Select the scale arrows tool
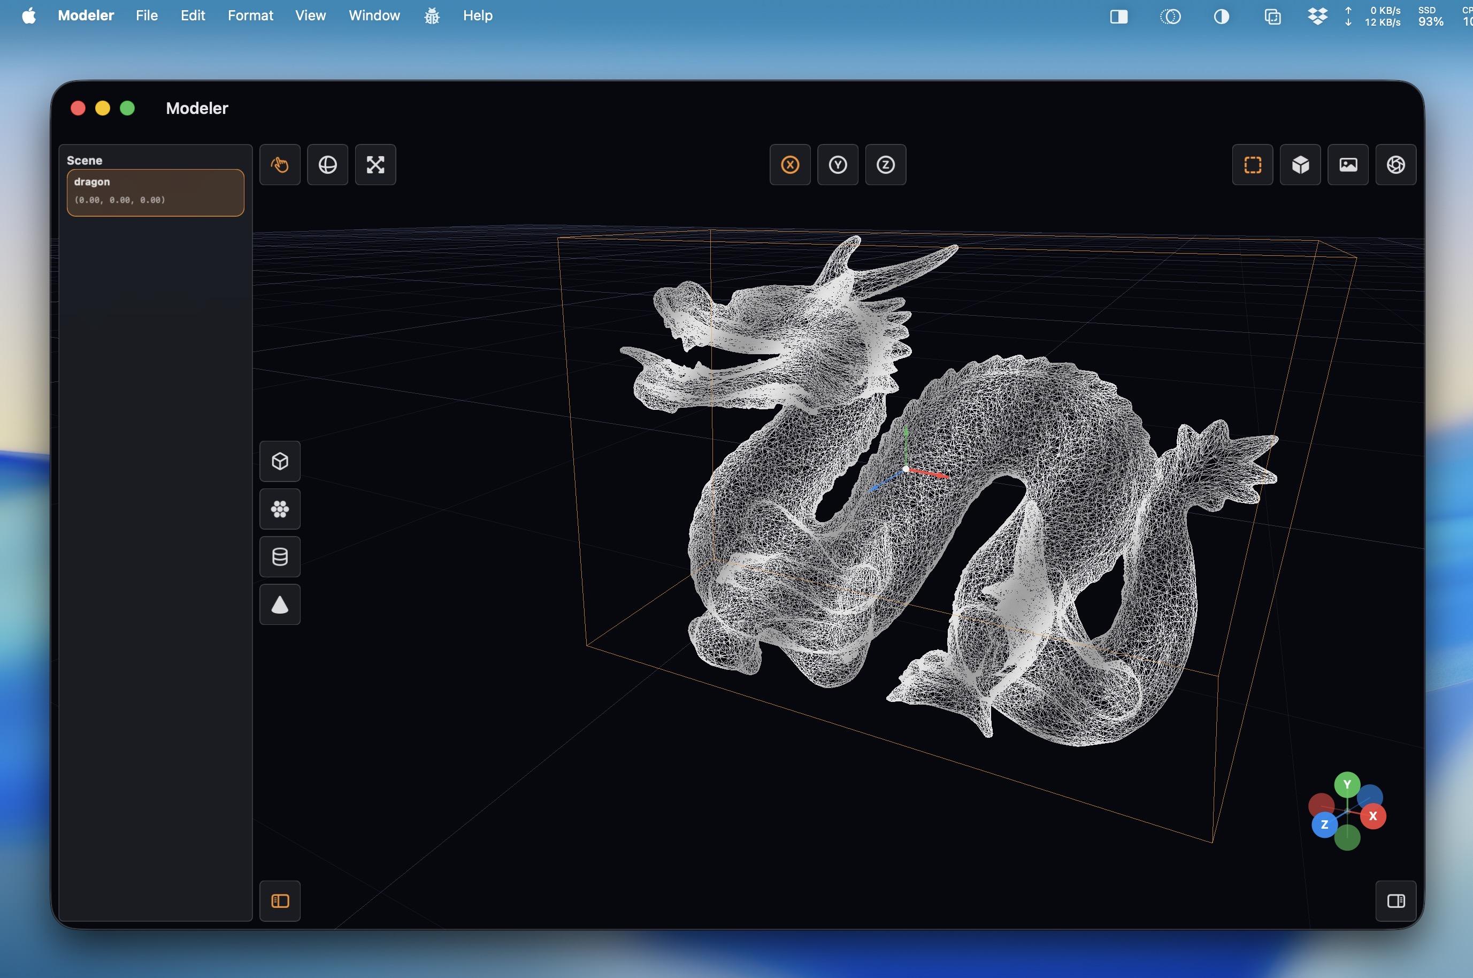Viewport: 1473px width, 978px height. pyautogui.click(x=375, y=165)
